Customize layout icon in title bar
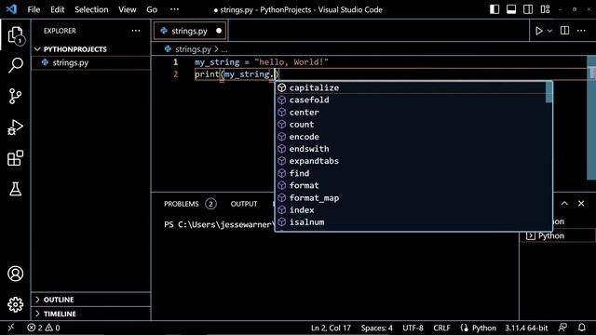Image resolution: width=596 pixels, height=335 pixels. pos(545,9)
